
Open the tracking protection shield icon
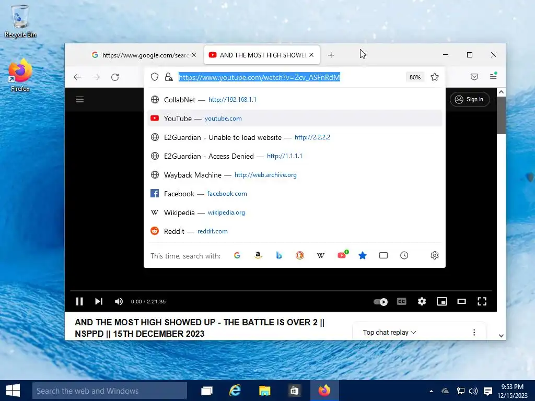[x=155, y=77]
